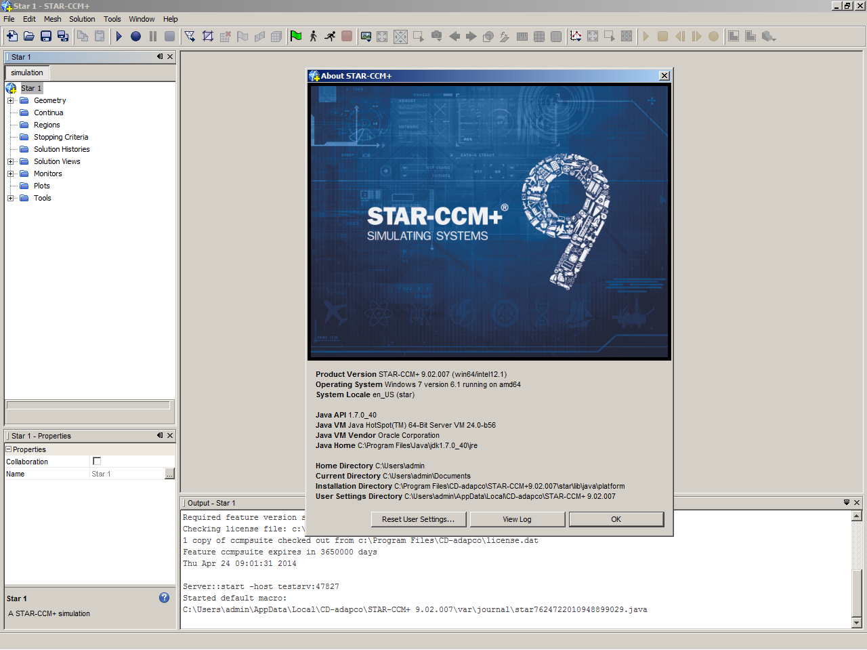Open the Mesh menu
867x650 pixels.
[52, 19]
